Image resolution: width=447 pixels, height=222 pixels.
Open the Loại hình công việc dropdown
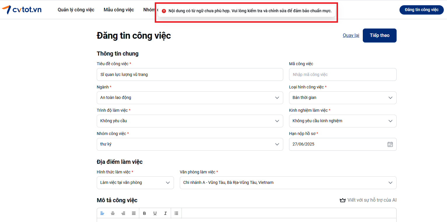tap(342, 98)
